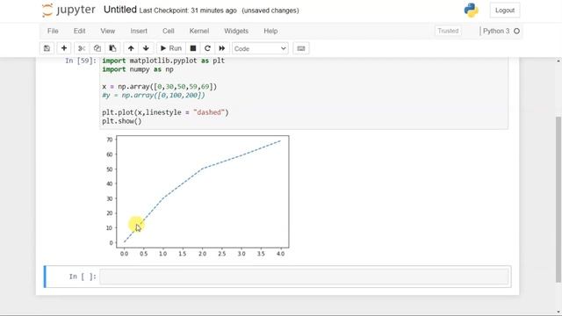Move selected cell down
The width and height of the screenshot is (562, 316).
click(x=146, y=48)
